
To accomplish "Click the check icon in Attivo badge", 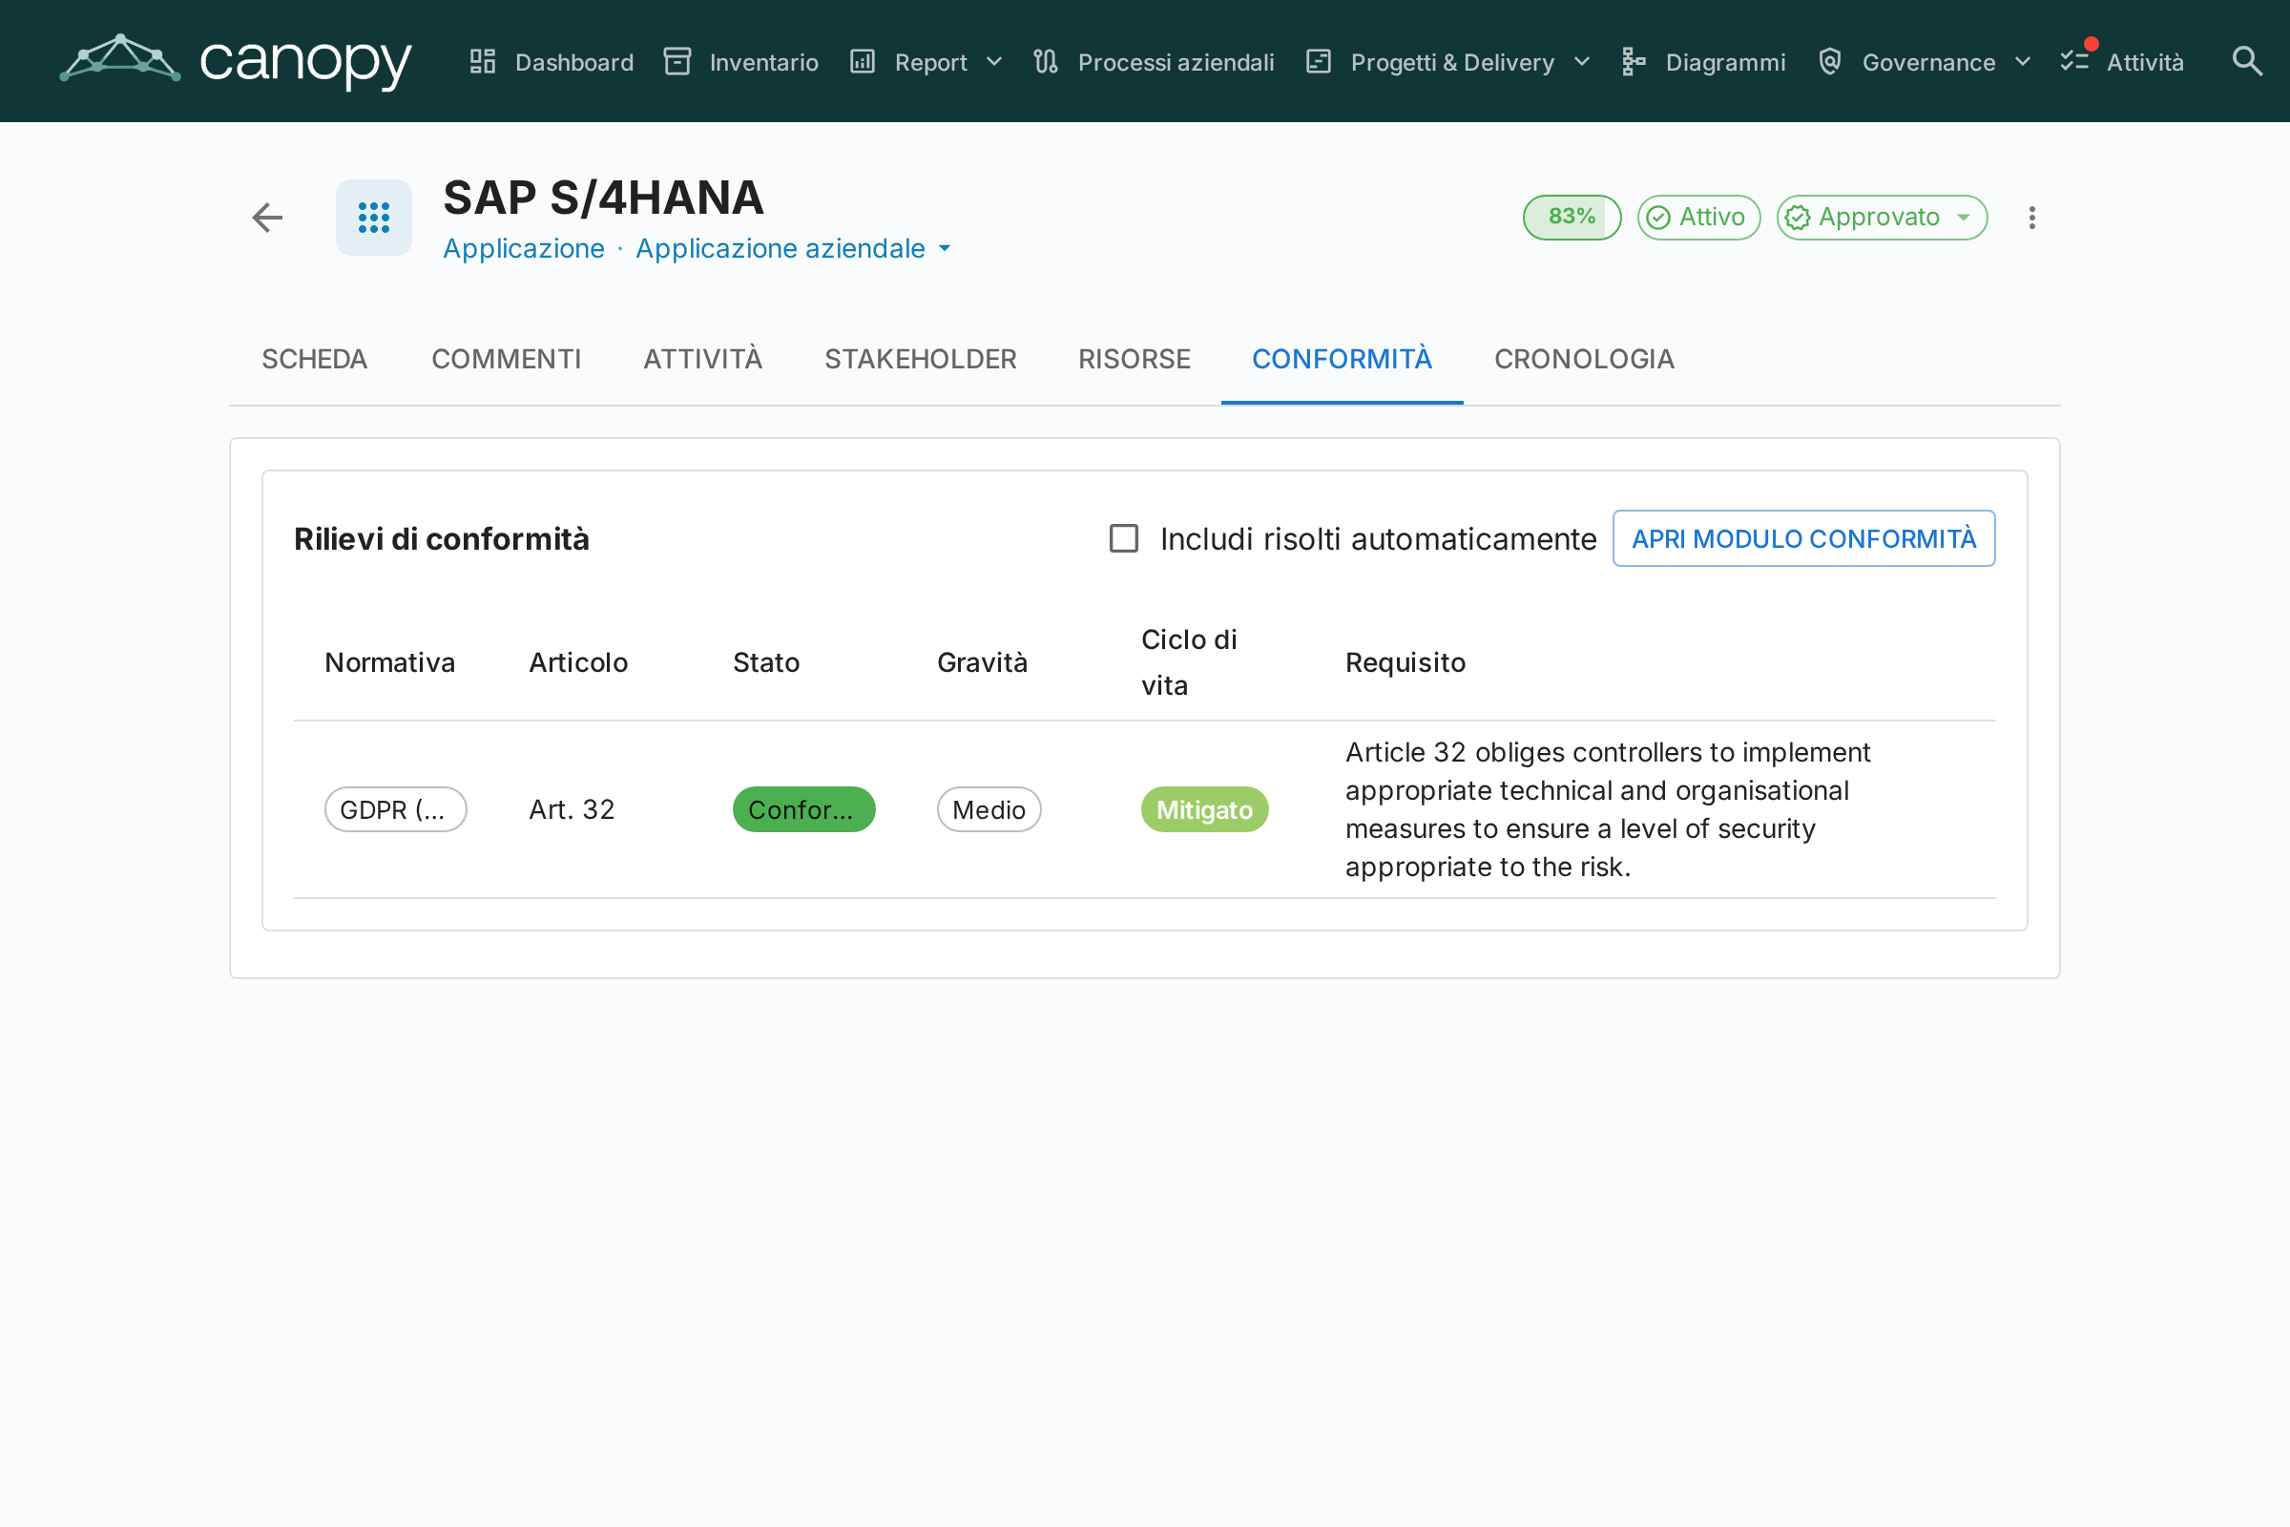I will (1659, 218).
